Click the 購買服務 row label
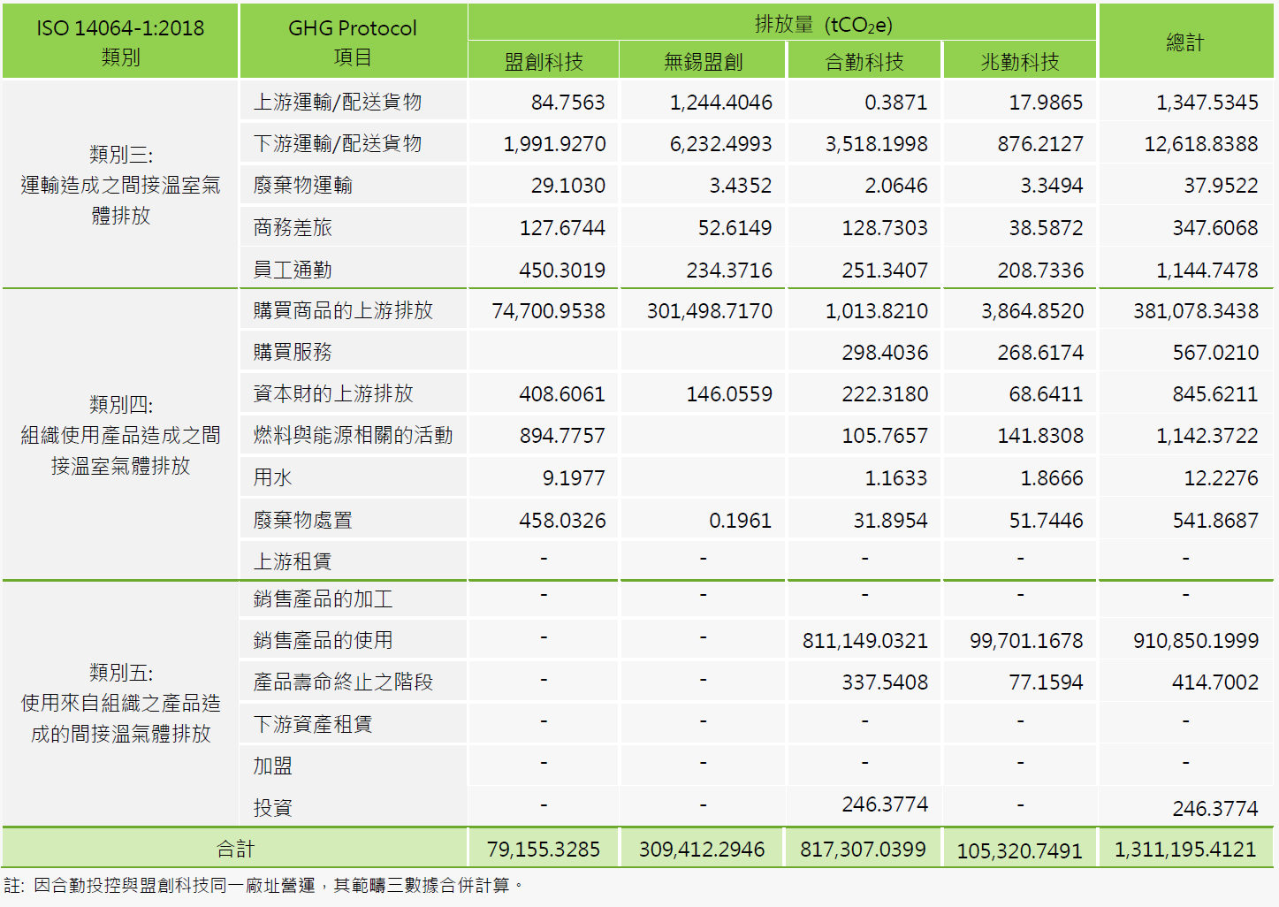Viewport: 1279px width, 907px height. click(x=293, y=353)
